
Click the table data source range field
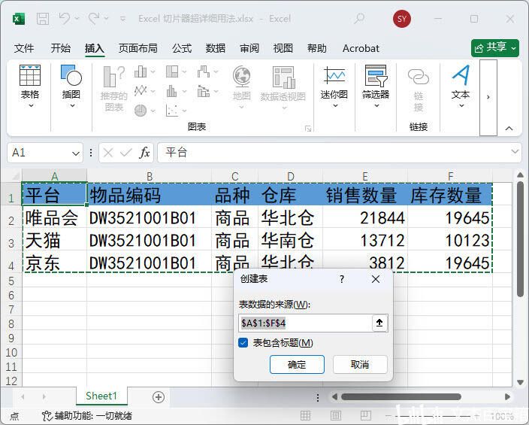click(x=304, y=323)
